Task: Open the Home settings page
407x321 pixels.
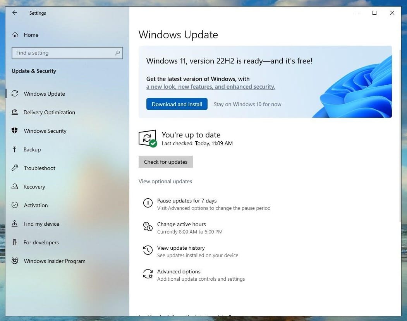Action: [31, 35]
